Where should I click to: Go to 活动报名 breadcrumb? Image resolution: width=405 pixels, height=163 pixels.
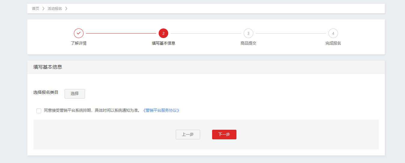point(55,9)
